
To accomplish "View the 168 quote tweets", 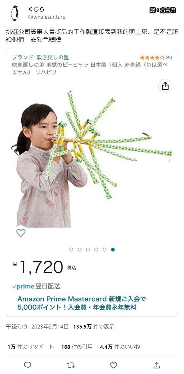I will click(77, 347).
